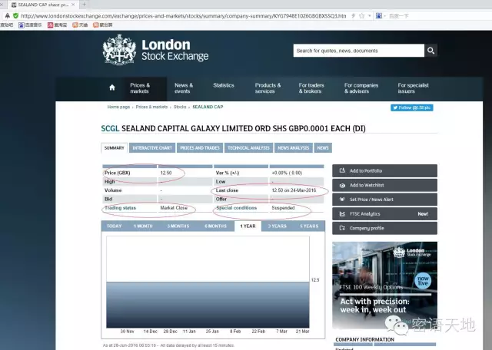Switch to Technical Analysis tab
This screenshot has width=492, height=350.
coord(248,148)
